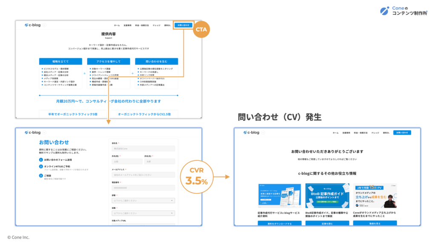Expand chevron beside logo on thank-you page
This screenshot has height=245, width=436.
click(263, 133)
